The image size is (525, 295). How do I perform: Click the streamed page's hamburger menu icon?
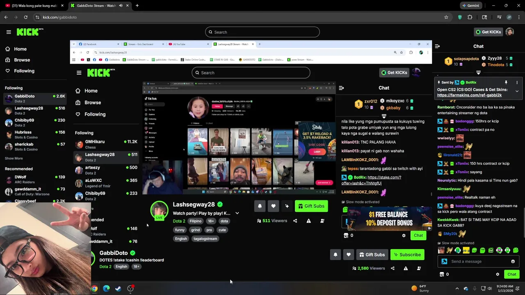79,73
